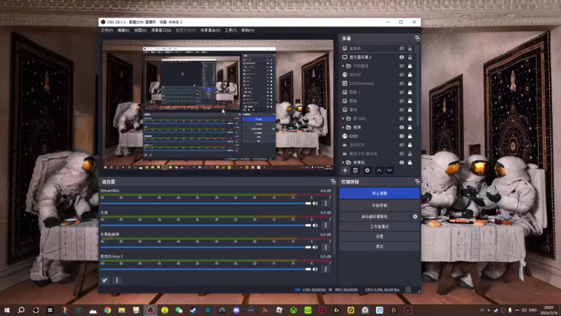Open Discord from the taskbar
Image resolution: width=561 pixels, height=316 pixels.
[x=236, y=310]
